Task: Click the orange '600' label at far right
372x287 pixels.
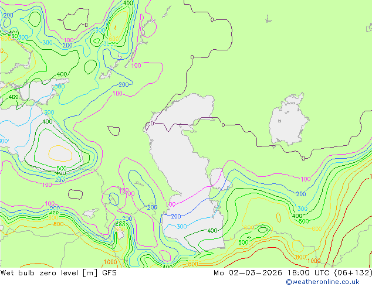Action: [317, 229]
